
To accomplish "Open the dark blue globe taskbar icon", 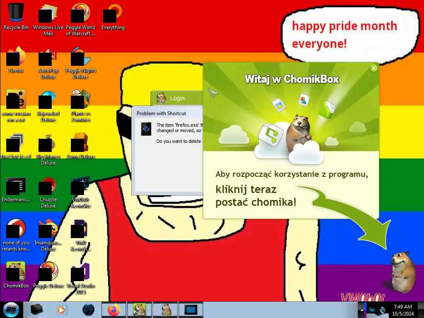I will [89, 310].
